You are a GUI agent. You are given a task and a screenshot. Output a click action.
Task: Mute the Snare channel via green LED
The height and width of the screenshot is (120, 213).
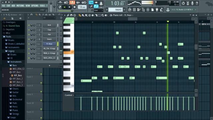29,39
